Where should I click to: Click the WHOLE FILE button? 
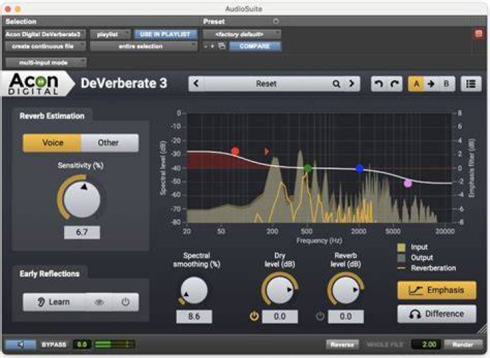(x=385, y=344)
